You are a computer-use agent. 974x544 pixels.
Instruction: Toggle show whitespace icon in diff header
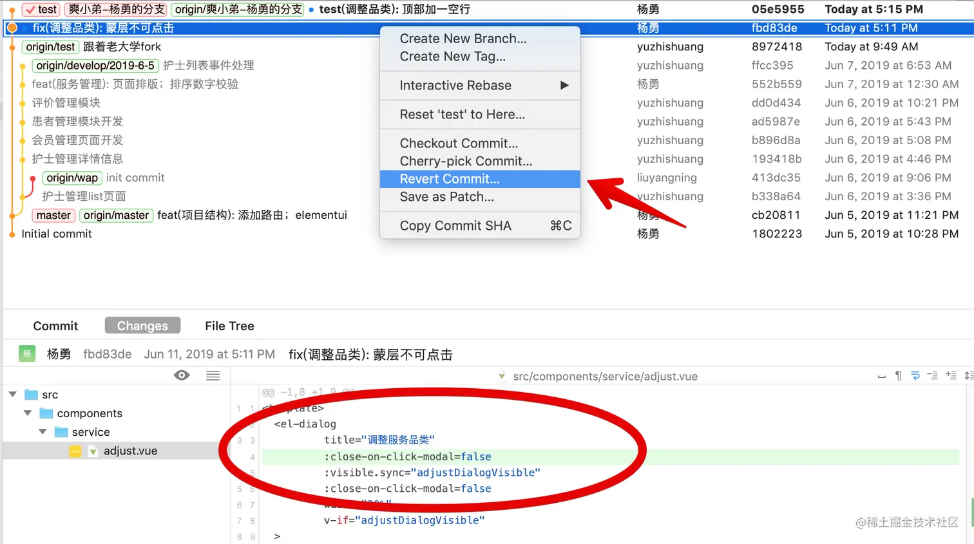(x=881, y=376)
